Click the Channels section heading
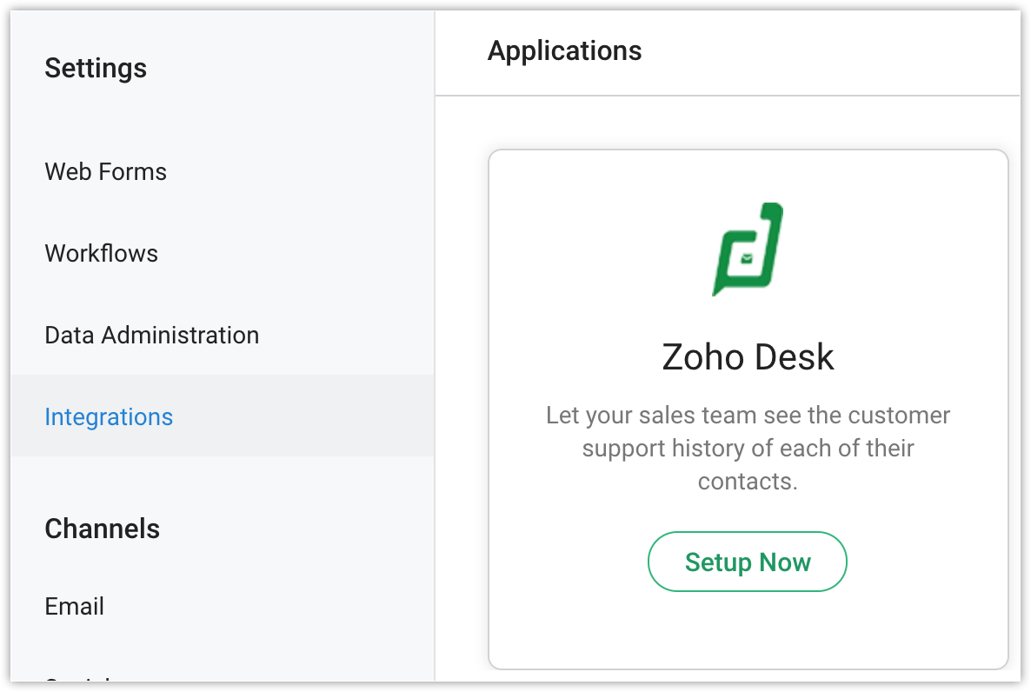 click(x=102, y=529)
